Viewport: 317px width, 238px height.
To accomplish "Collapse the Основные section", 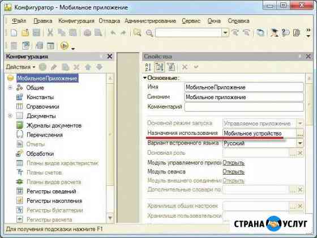I will coord(145,78).
